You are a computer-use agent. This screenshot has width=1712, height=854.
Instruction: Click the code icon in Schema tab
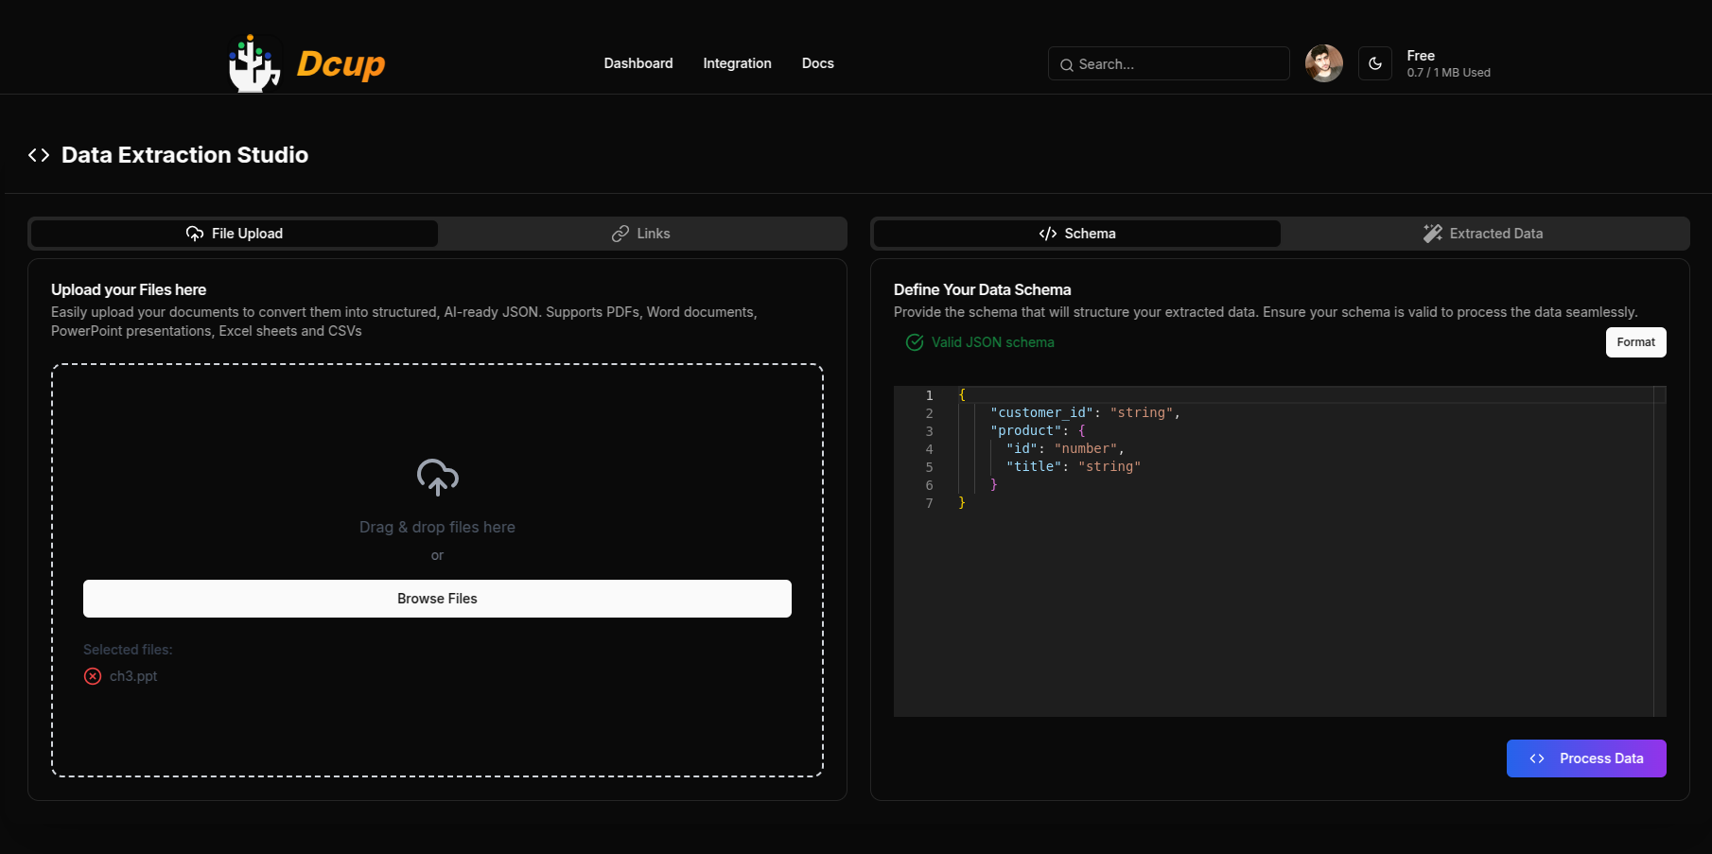(x=1048, y=234)
